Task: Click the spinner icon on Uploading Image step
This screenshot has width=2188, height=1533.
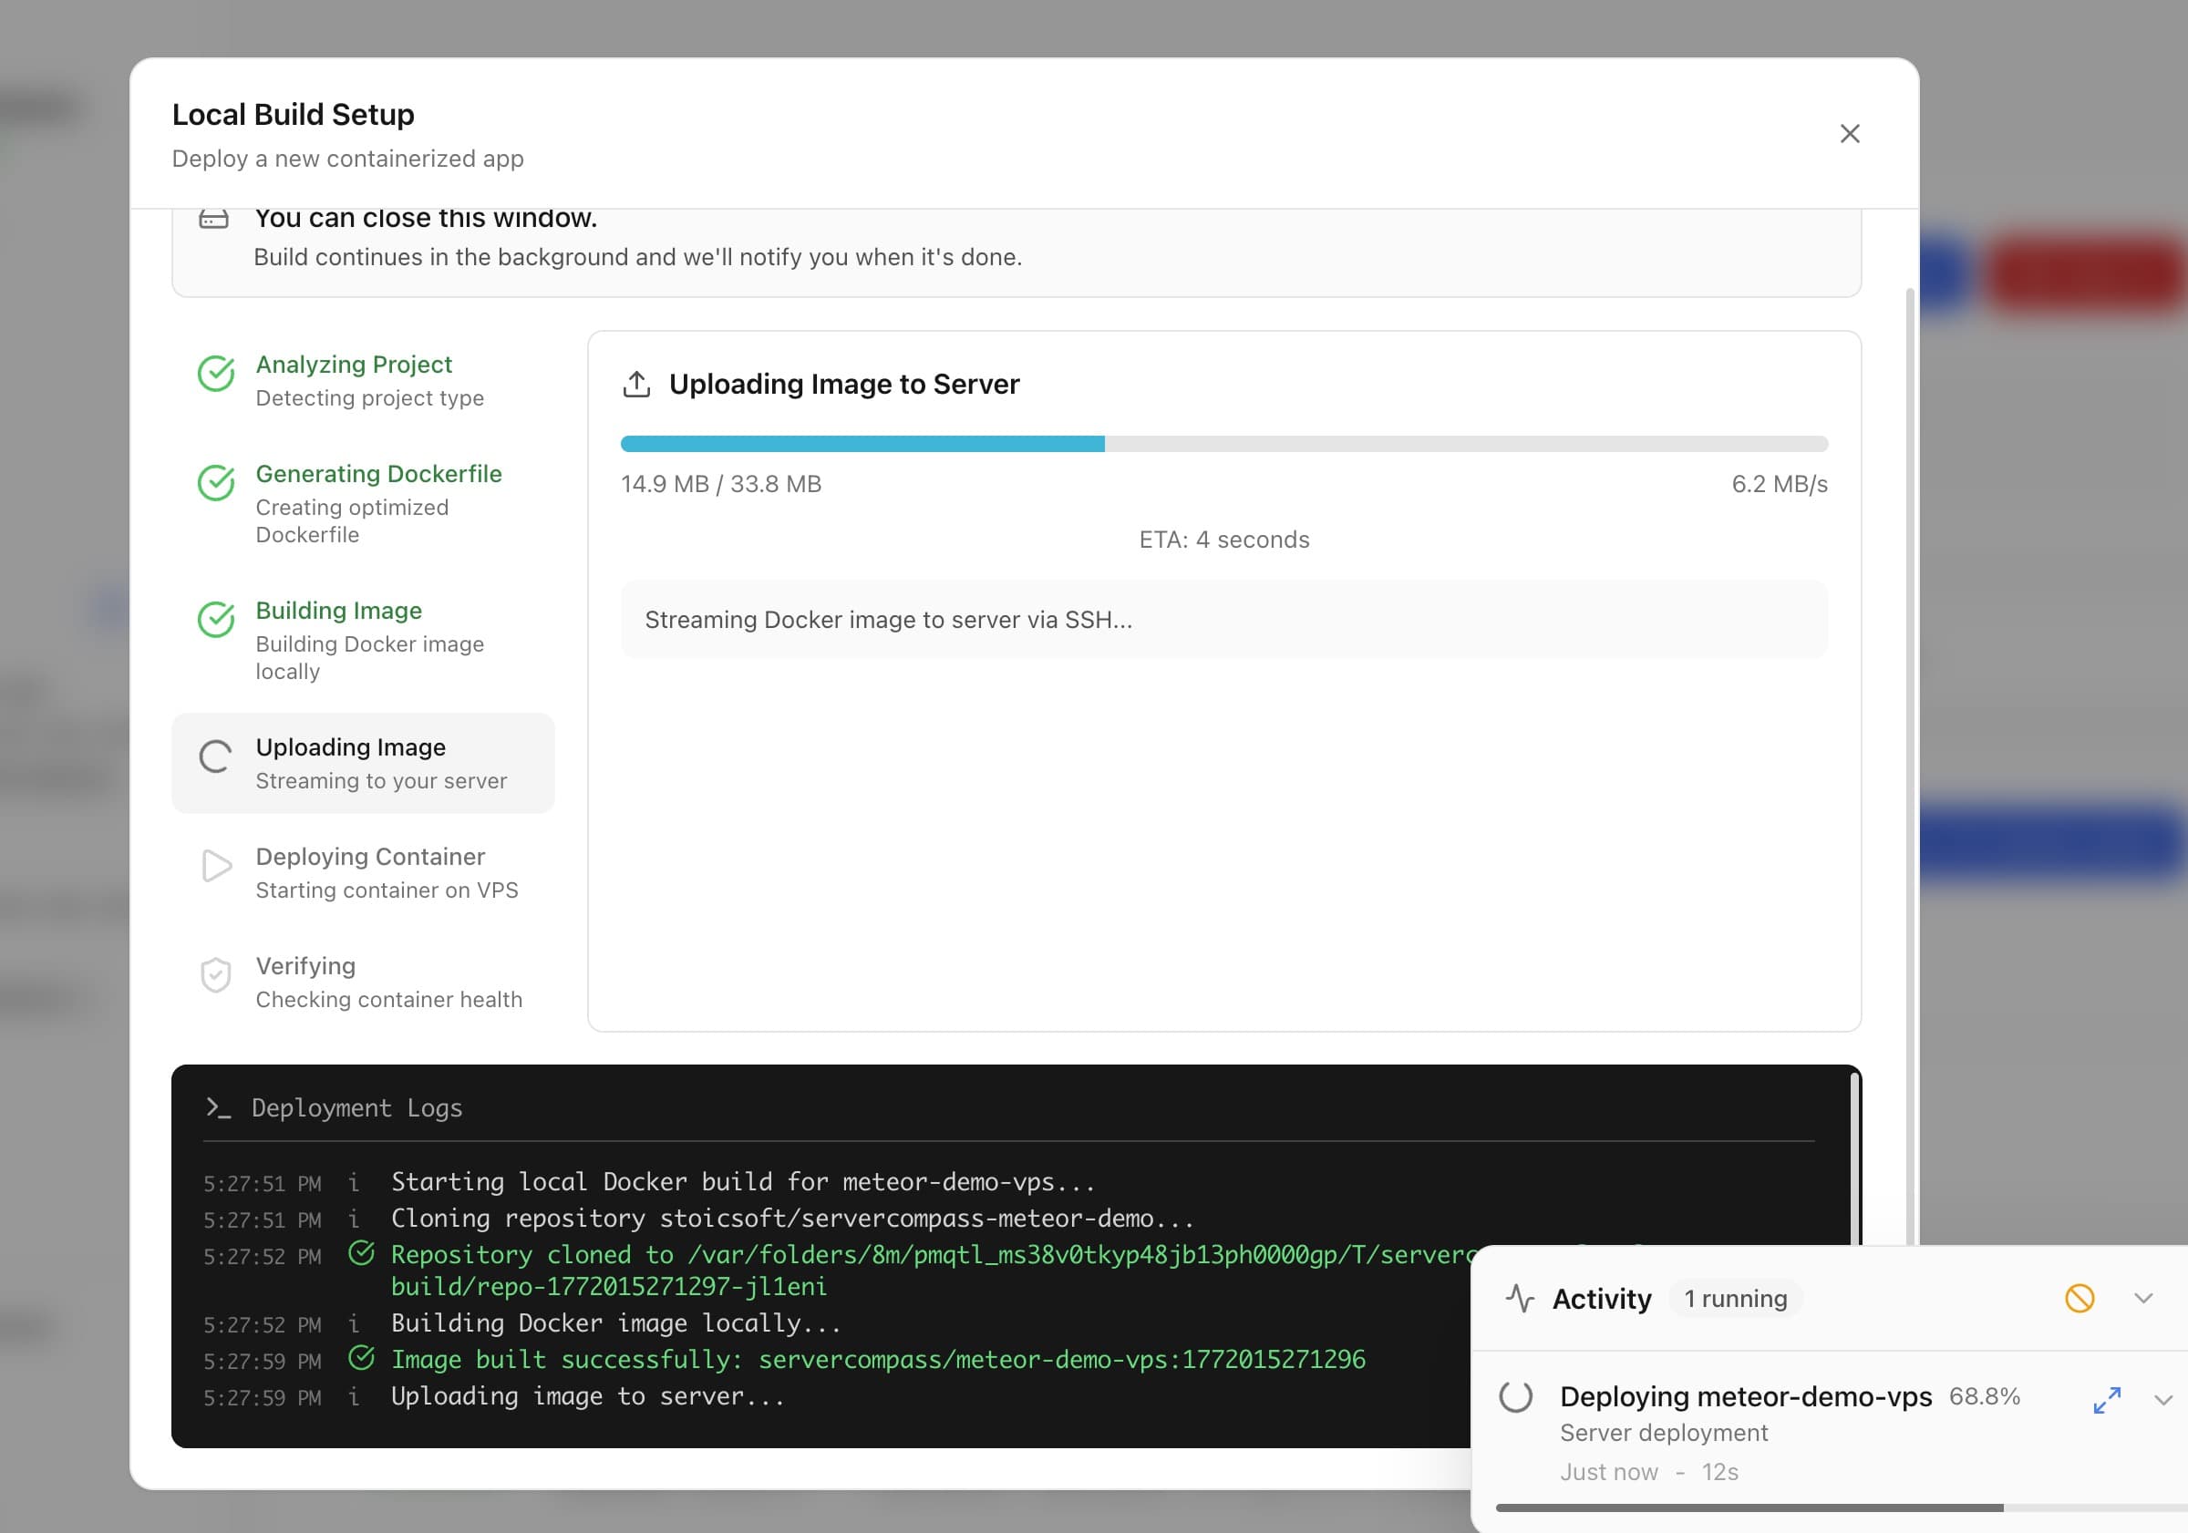Action: pyautogui.click(x=215, y=757)
